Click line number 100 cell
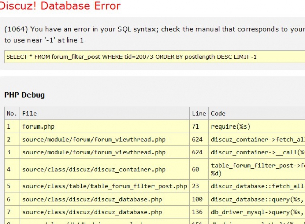Viewport: 305px width, 224px height. coord(199,199)
